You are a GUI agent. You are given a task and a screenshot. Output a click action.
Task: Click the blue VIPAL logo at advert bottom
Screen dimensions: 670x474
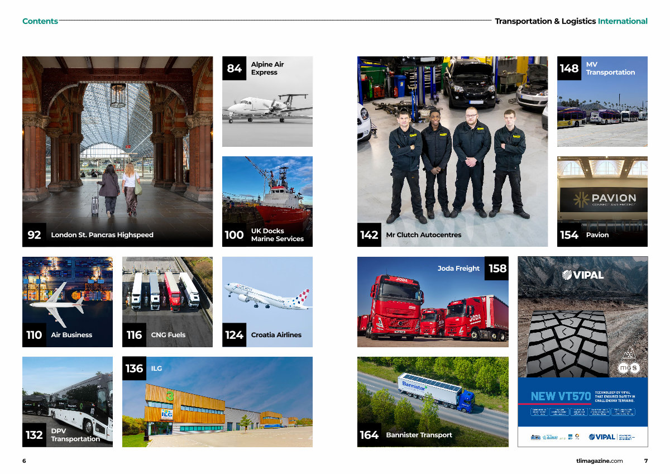click(x=602, y=437)
